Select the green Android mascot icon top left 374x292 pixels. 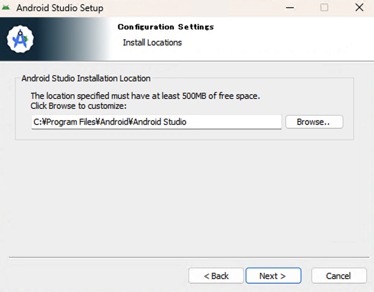pyautogui.click(x=7, y=7)
